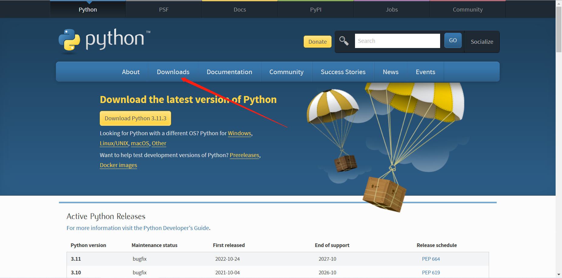Click the 'End of support' column header

332,245
